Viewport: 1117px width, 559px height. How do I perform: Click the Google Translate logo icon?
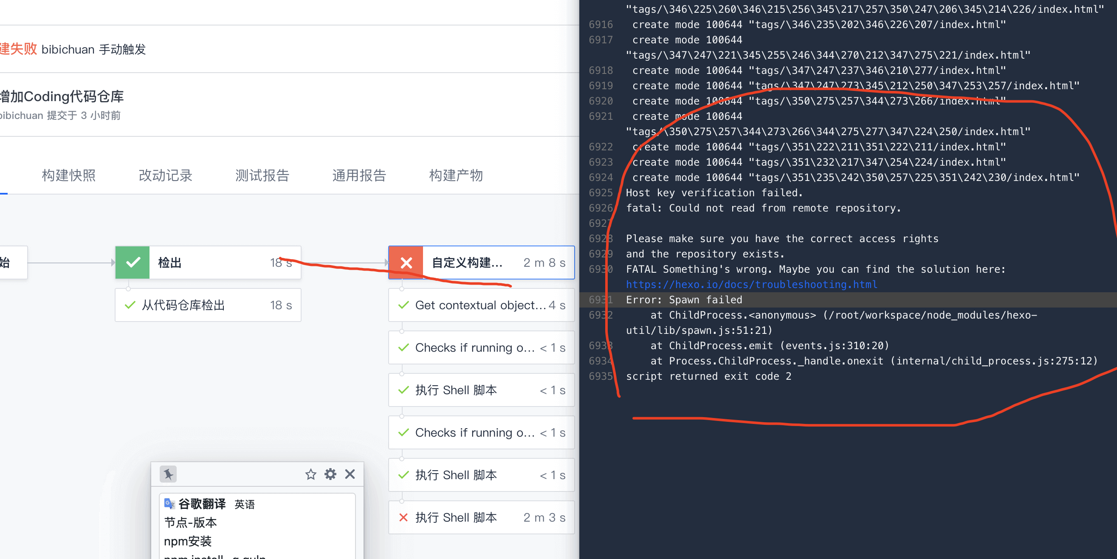tap(169, 503)
